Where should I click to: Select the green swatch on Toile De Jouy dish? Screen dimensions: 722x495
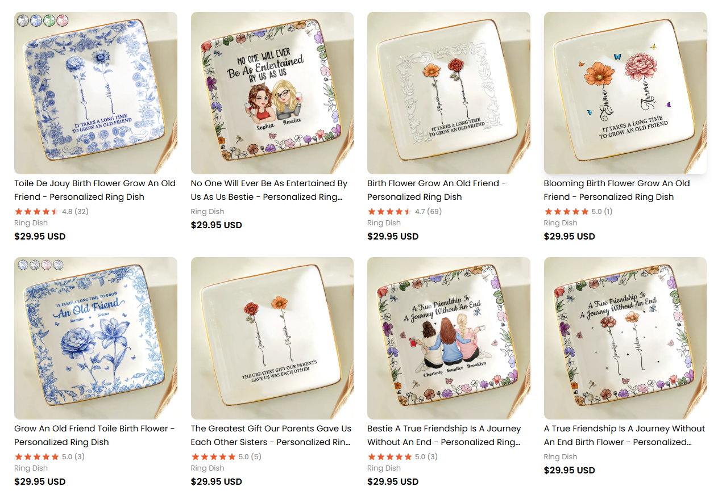tap(49, 20)
